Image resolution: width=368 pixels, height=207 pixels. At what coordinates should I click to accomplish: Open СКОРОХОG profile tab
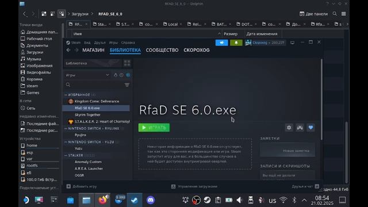point(197,50)
